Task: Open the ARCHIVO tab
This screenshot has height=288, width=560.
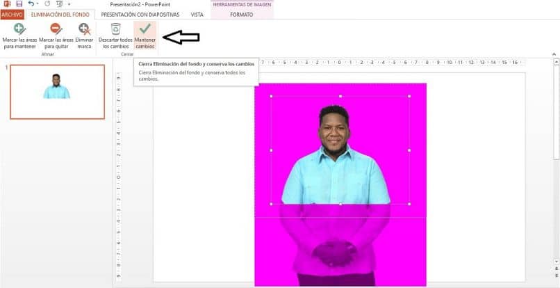Action: tap(12, 15)
